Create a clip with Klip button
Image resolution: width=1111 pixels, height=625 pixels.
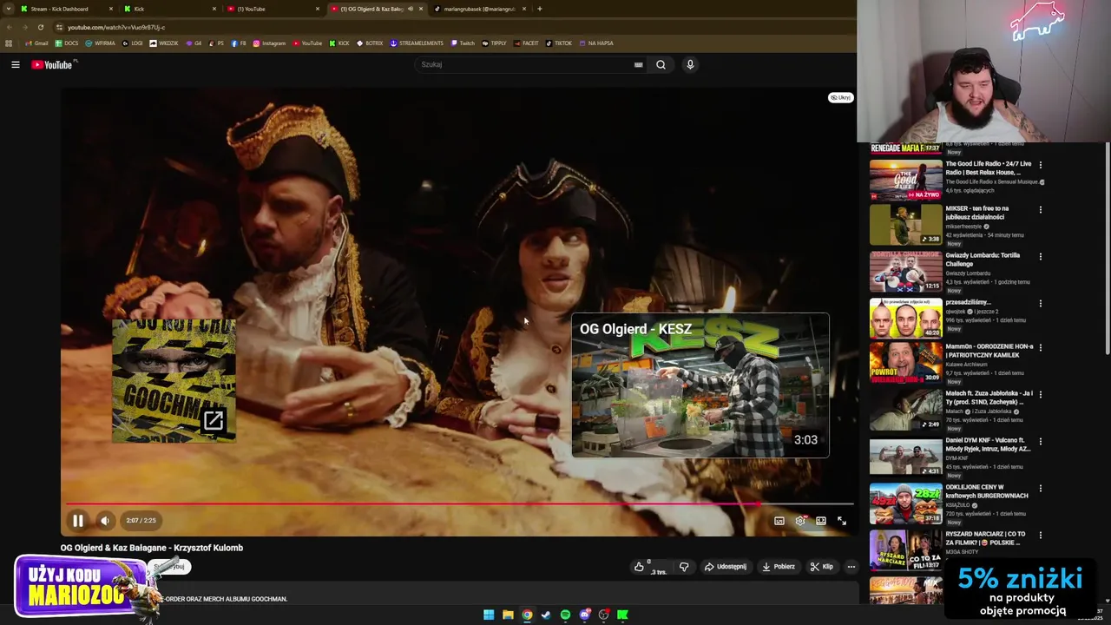coord(821,567)
